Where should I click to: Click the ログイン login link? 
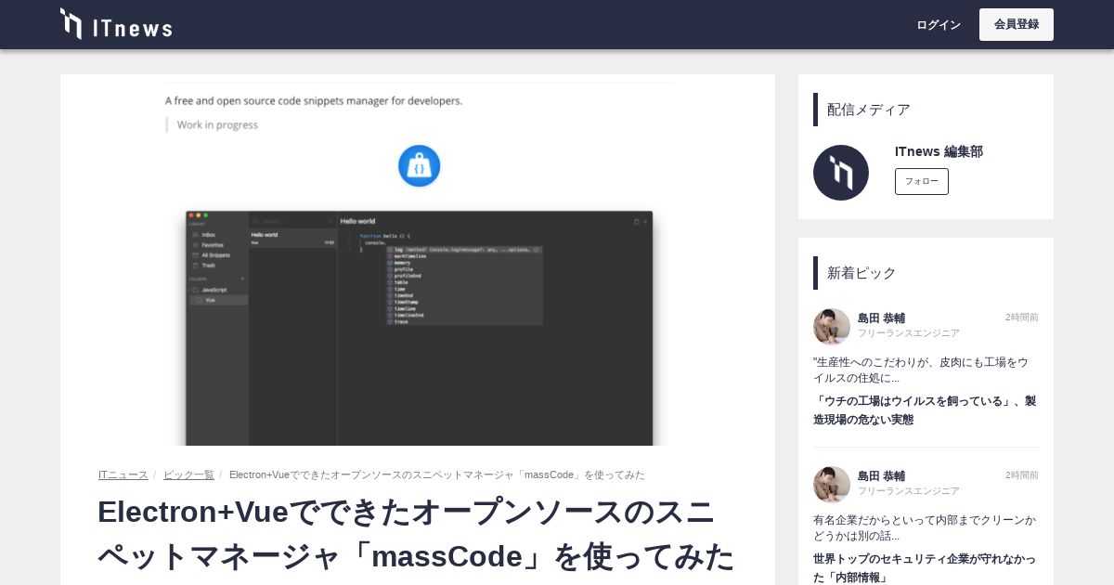click(x=939, y=24)
